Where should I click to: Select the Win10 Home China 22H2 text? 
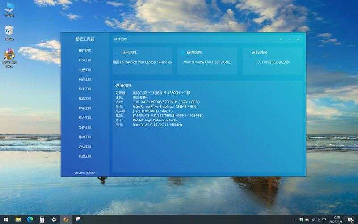tap(207, 62)
